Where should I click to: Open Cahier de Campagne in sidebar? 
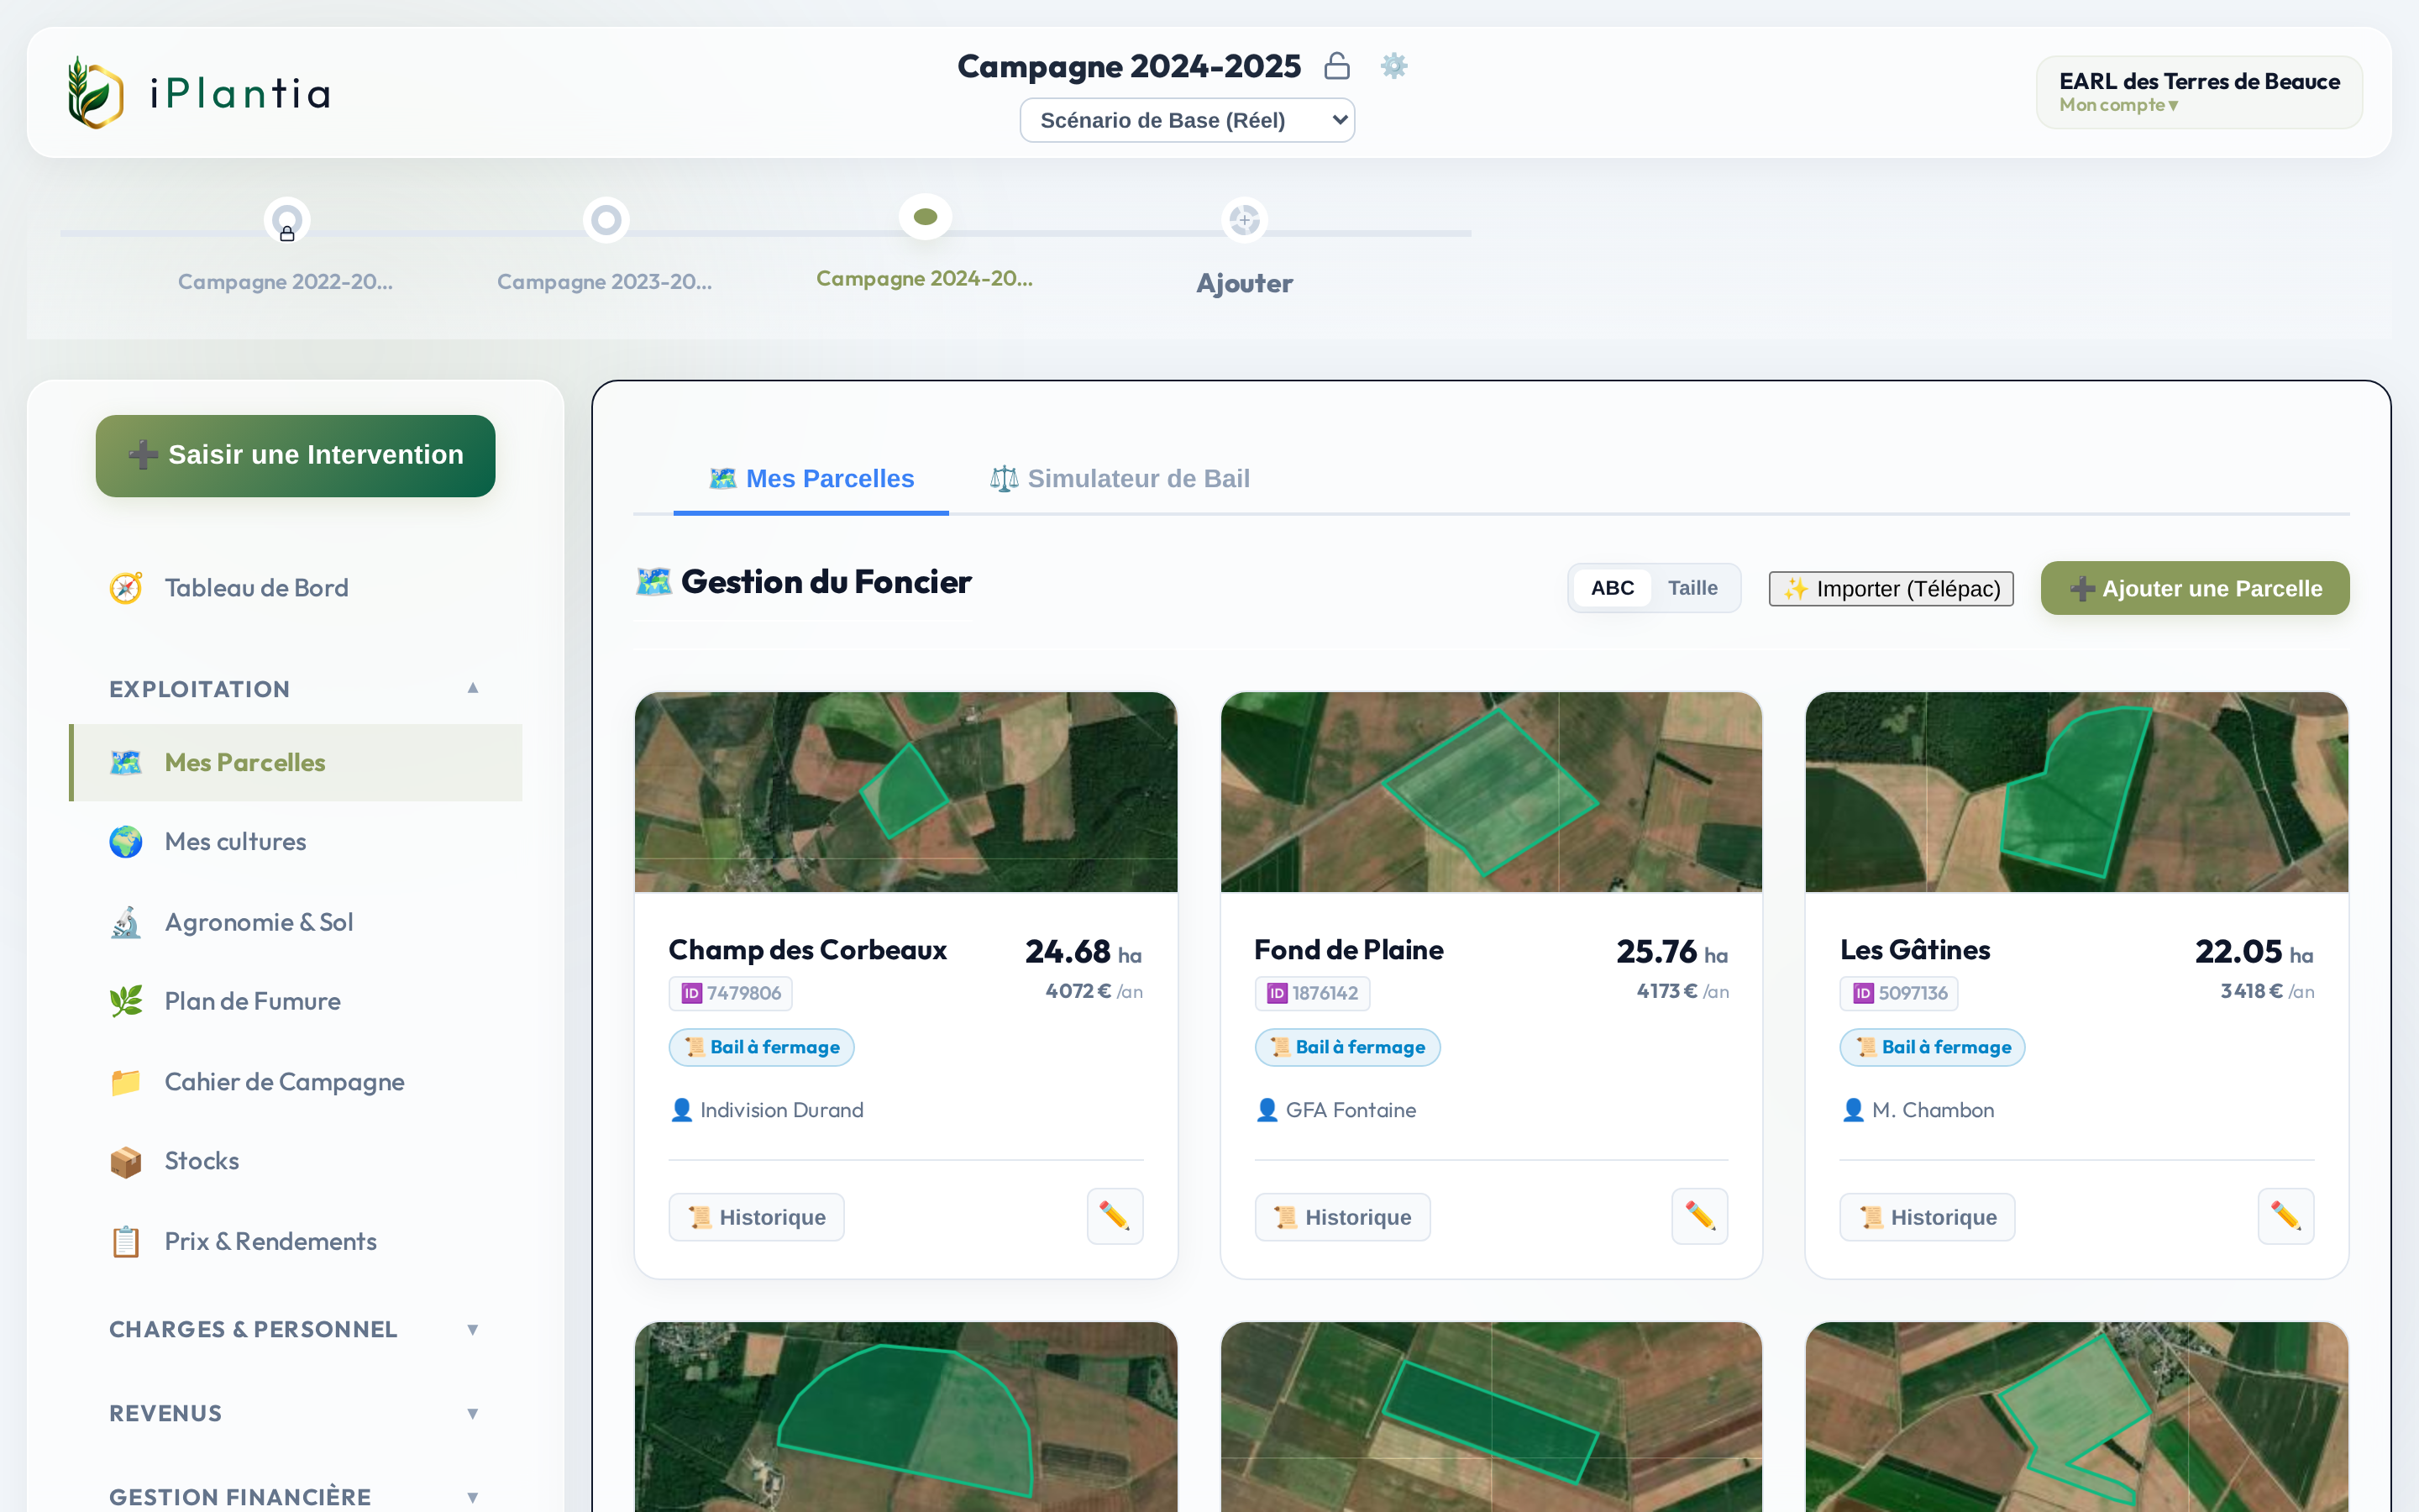click(x=296, y=1082)
